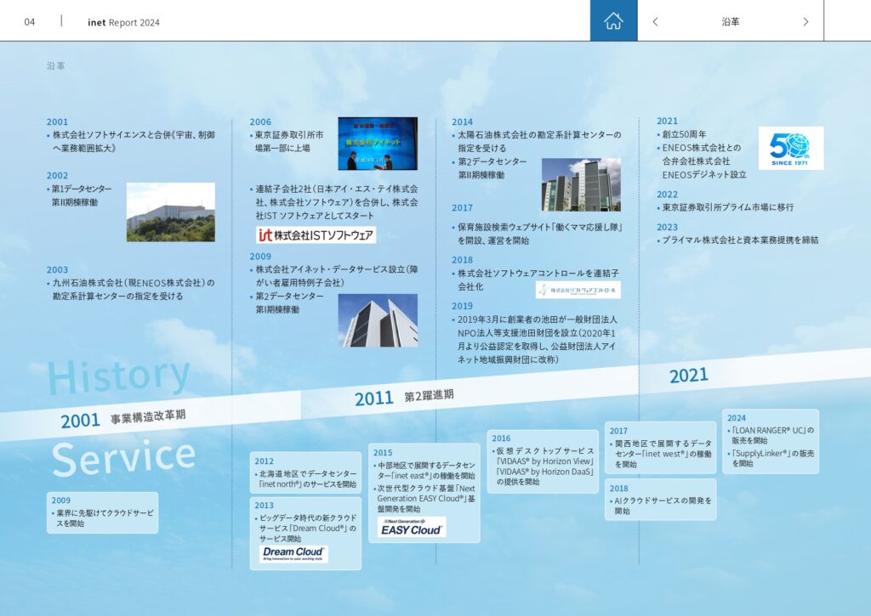The height and width of the screenshot is (616, 871).
Task: Click the ENEOSデジネット設立 entry
Action: pyautogui.click(x=702, y=161)
